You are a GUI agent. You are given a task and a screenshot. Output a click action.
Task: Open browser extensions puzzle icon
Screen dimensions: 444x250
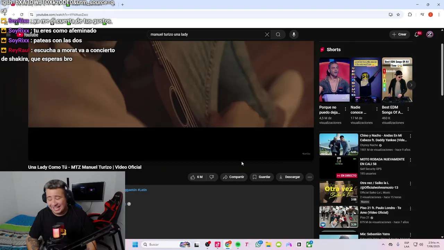[410, 15]
